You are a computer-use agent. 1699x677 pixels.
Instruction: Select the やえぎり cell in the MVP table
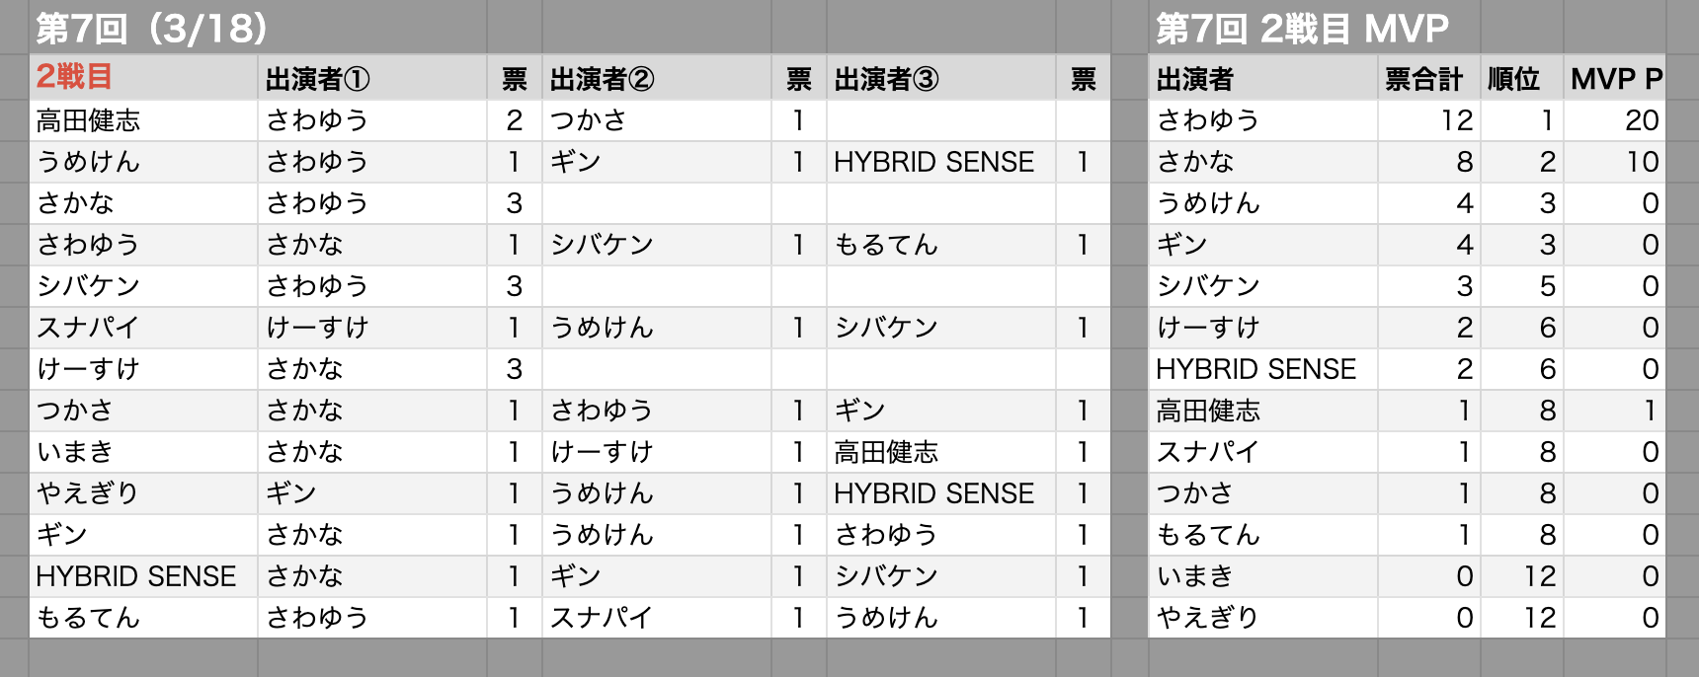[x=1263, y=618]
